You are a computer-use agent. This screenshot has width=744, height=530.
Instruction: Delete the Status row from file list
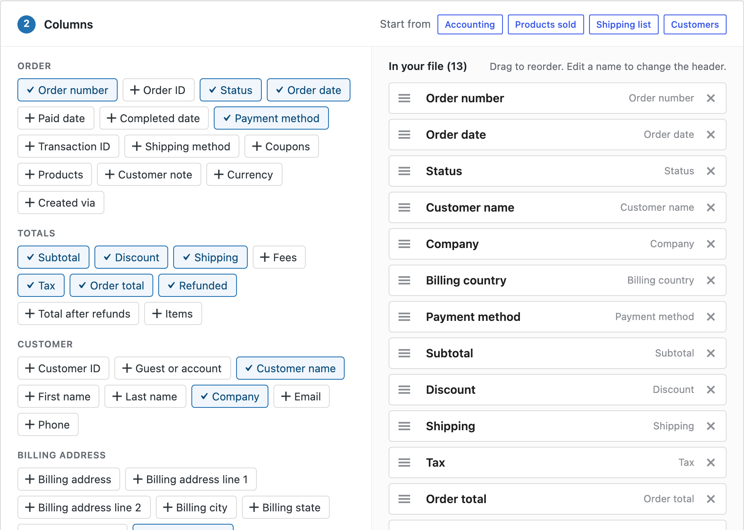point(711,171)
